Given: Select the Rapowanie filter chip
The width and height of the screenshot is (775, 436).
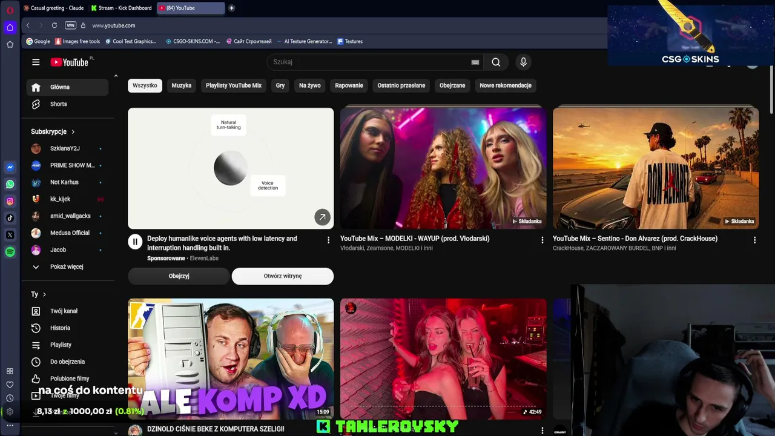Looking at the screenshot, I should (349, 85).
